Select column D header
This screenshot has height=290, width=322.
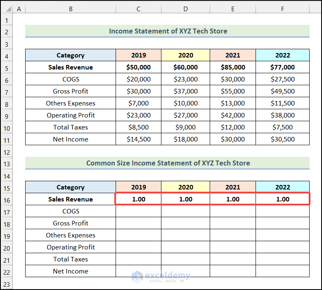click(x=186, y=9)
